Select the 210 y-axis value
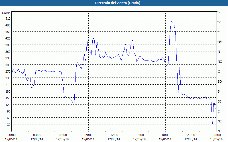The image size is (228, 142). coord(8,85)
